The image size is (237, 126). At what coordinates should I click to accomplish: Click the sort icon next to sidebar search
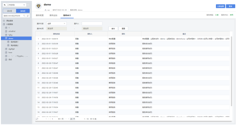tap(28, 15)
